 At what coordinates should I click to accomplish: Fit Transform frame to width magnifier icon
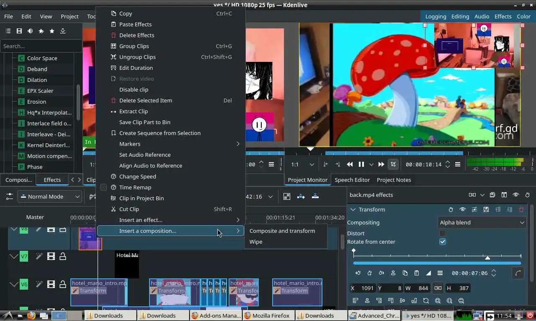(x=449, y=301)
